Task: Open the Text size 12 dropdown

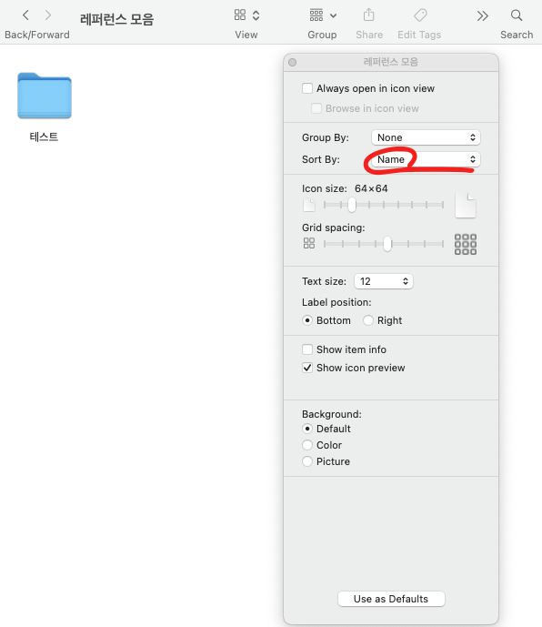Action: point(384,281)
